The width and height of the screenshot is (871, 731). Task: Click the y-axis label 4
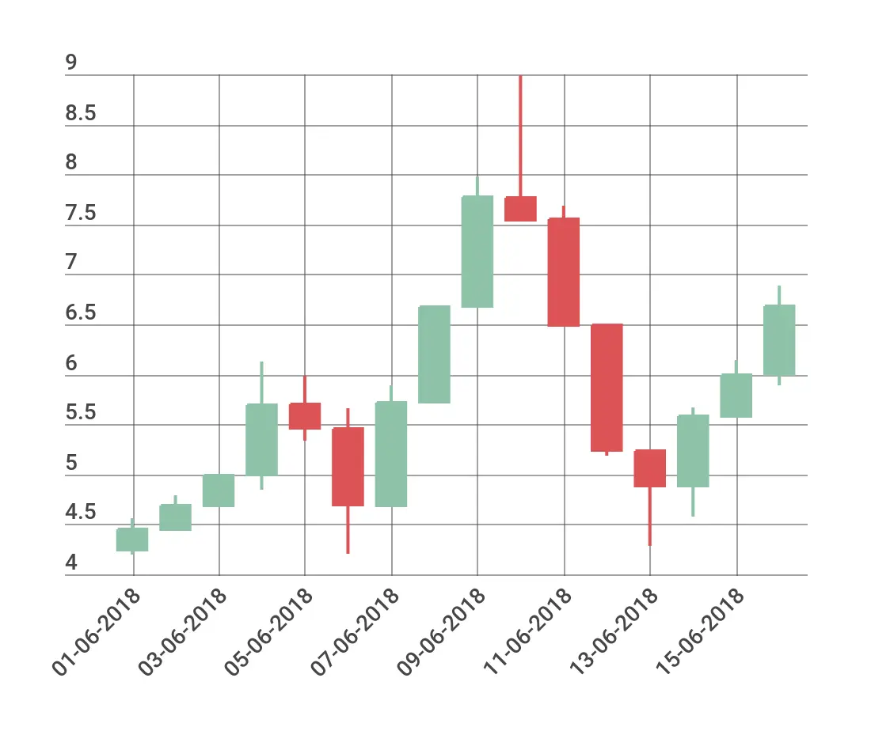[x=72, y=563]
